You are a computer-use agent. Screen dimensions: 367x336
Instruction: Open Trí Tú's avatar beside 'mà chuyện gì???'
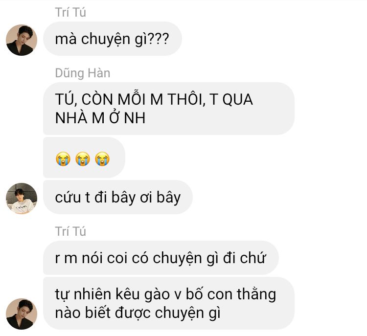pos(22,40)
